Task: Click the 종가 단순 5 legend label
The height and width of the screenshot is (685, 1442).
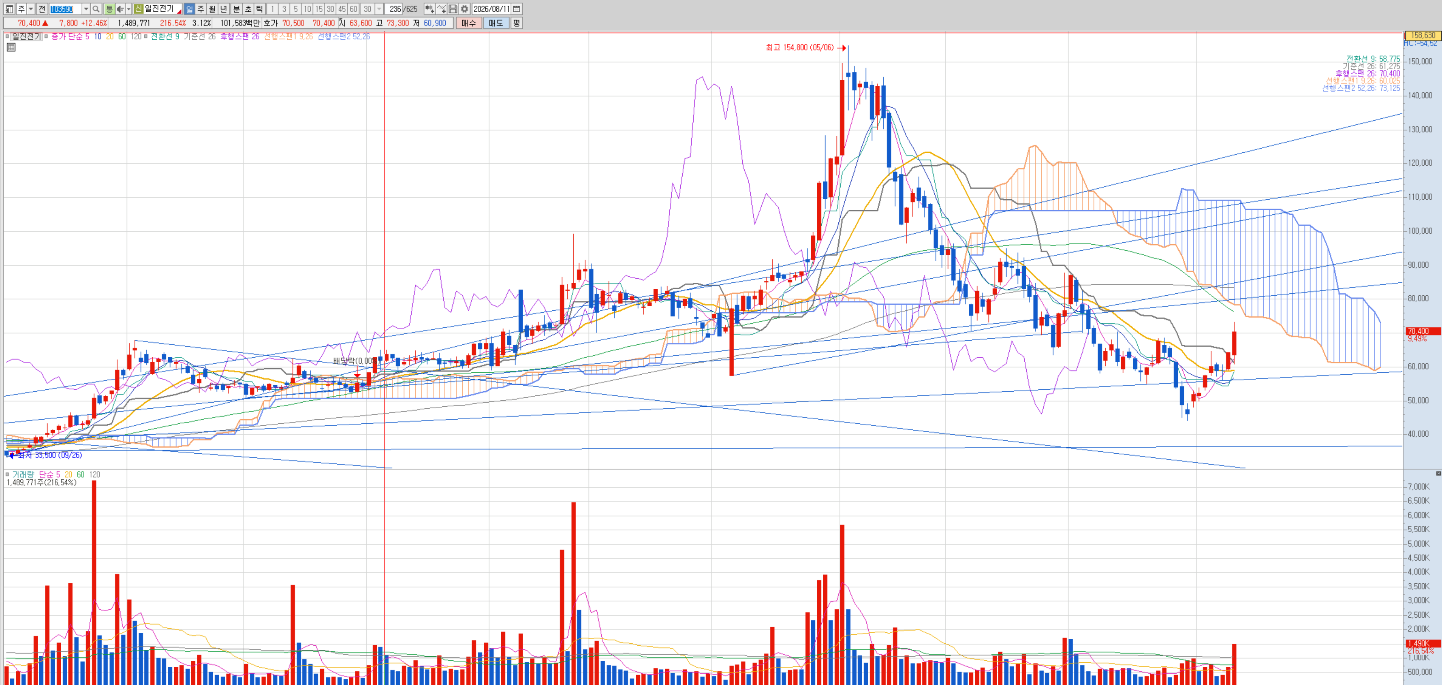Action: (70, 36)
